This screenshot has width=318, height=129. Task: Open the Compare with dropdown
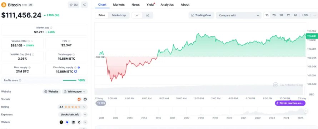coord(239,15)
